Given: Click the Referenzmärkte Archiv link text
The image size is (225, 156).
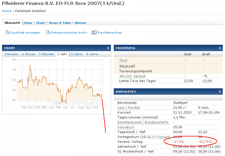Looking at the screenshot, I should click(x=69, y=33).
